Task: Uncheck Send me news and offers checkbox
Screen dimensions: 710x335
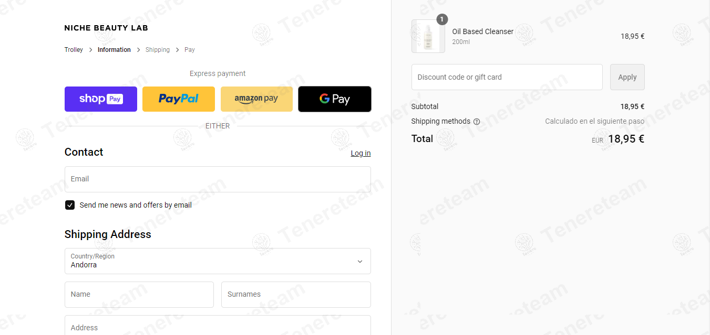Action: tap(70, 205)
